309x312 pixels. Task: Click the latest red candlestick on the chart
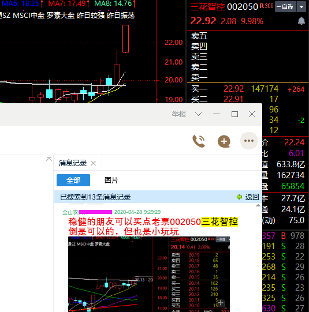tap(125, 39)
